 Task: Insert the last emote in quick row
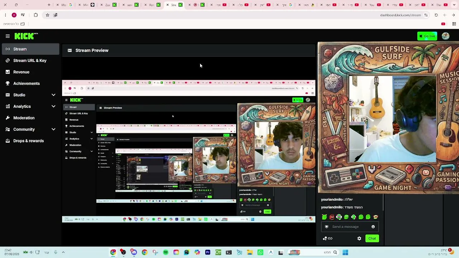375,217
